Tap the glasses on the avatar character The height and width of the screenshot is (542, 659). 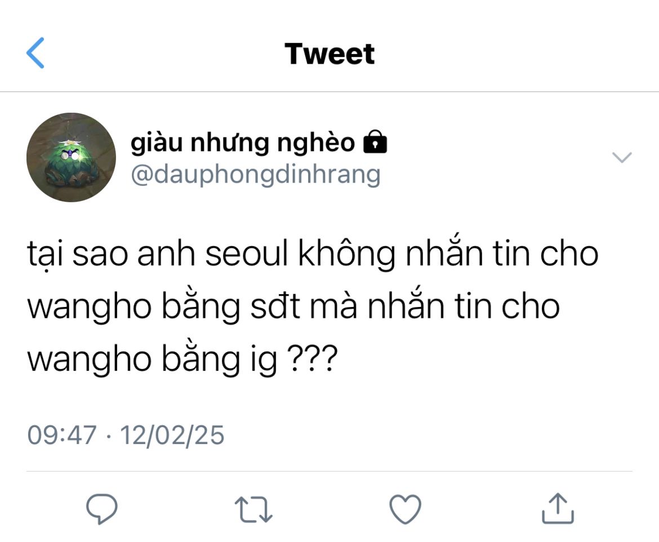[x=70, y=156]
